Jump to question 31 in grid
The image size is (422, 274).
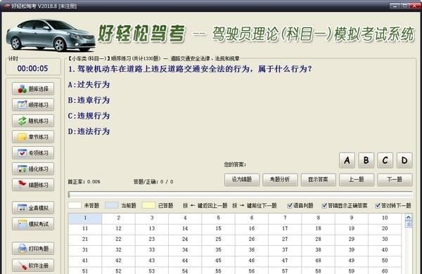[x=85, y=250]
